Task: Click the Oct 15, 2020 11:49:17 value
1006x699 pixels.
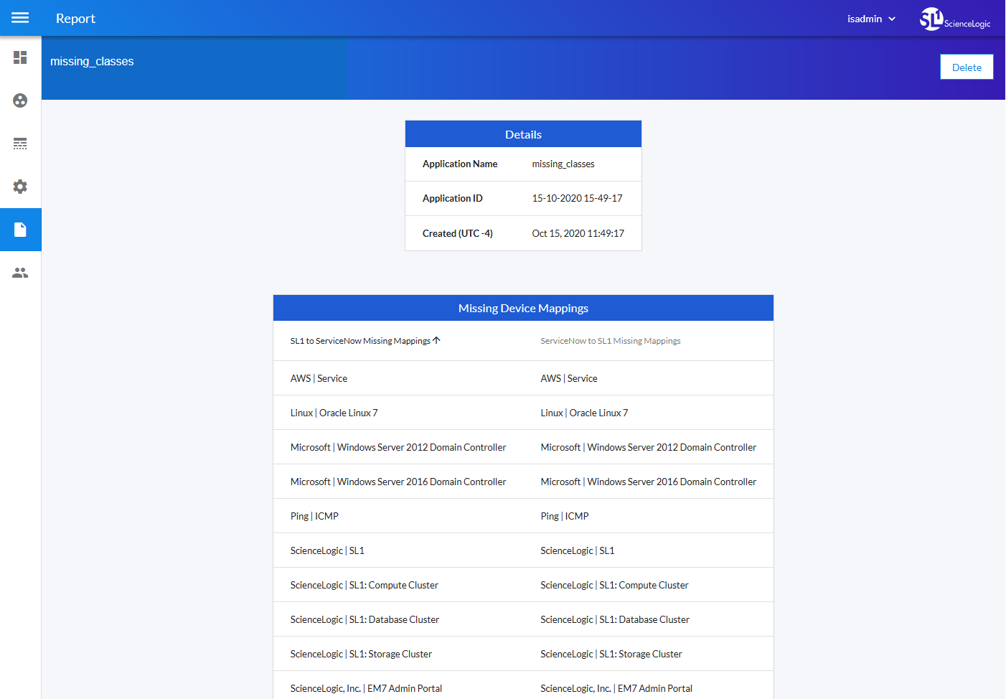Action: (x=578, y=234)
